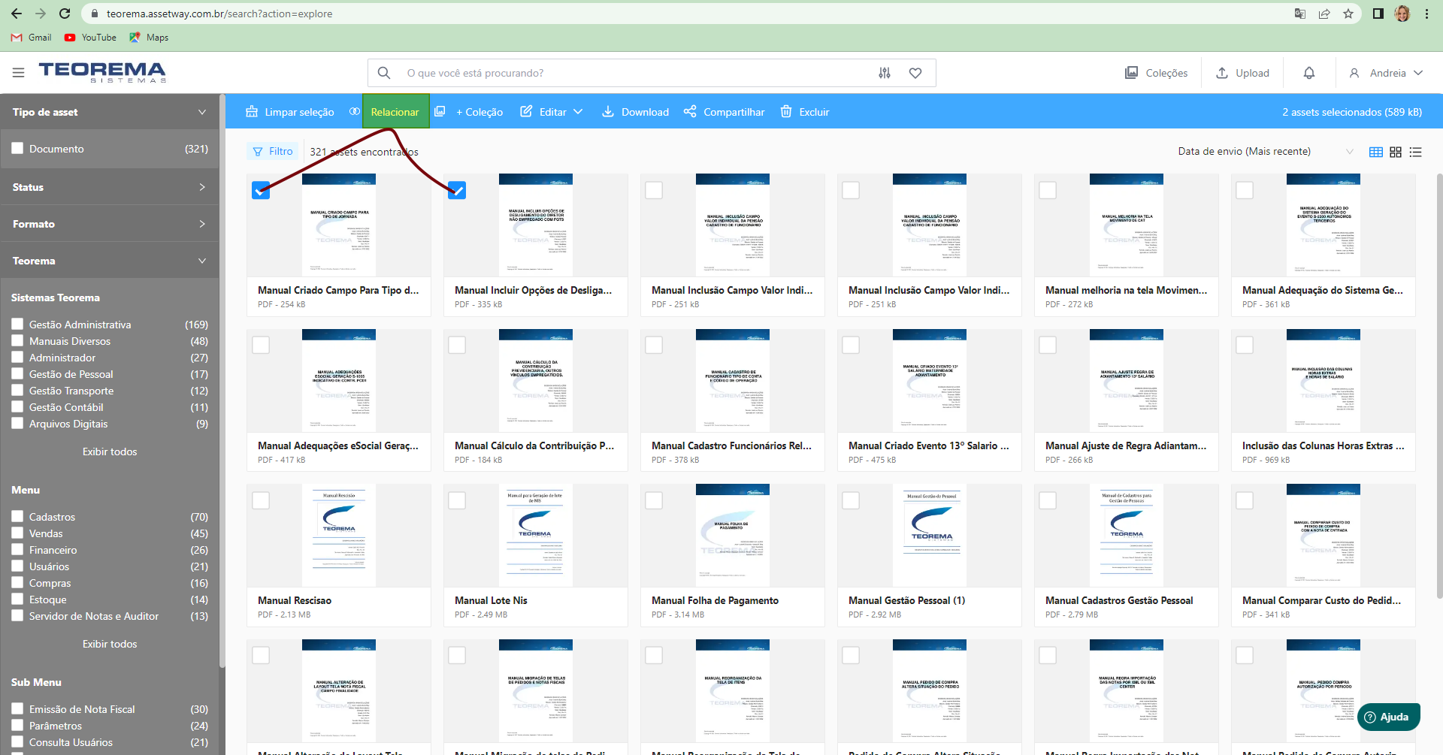Check the Vendas menu filter

click(x=17, y=533)
